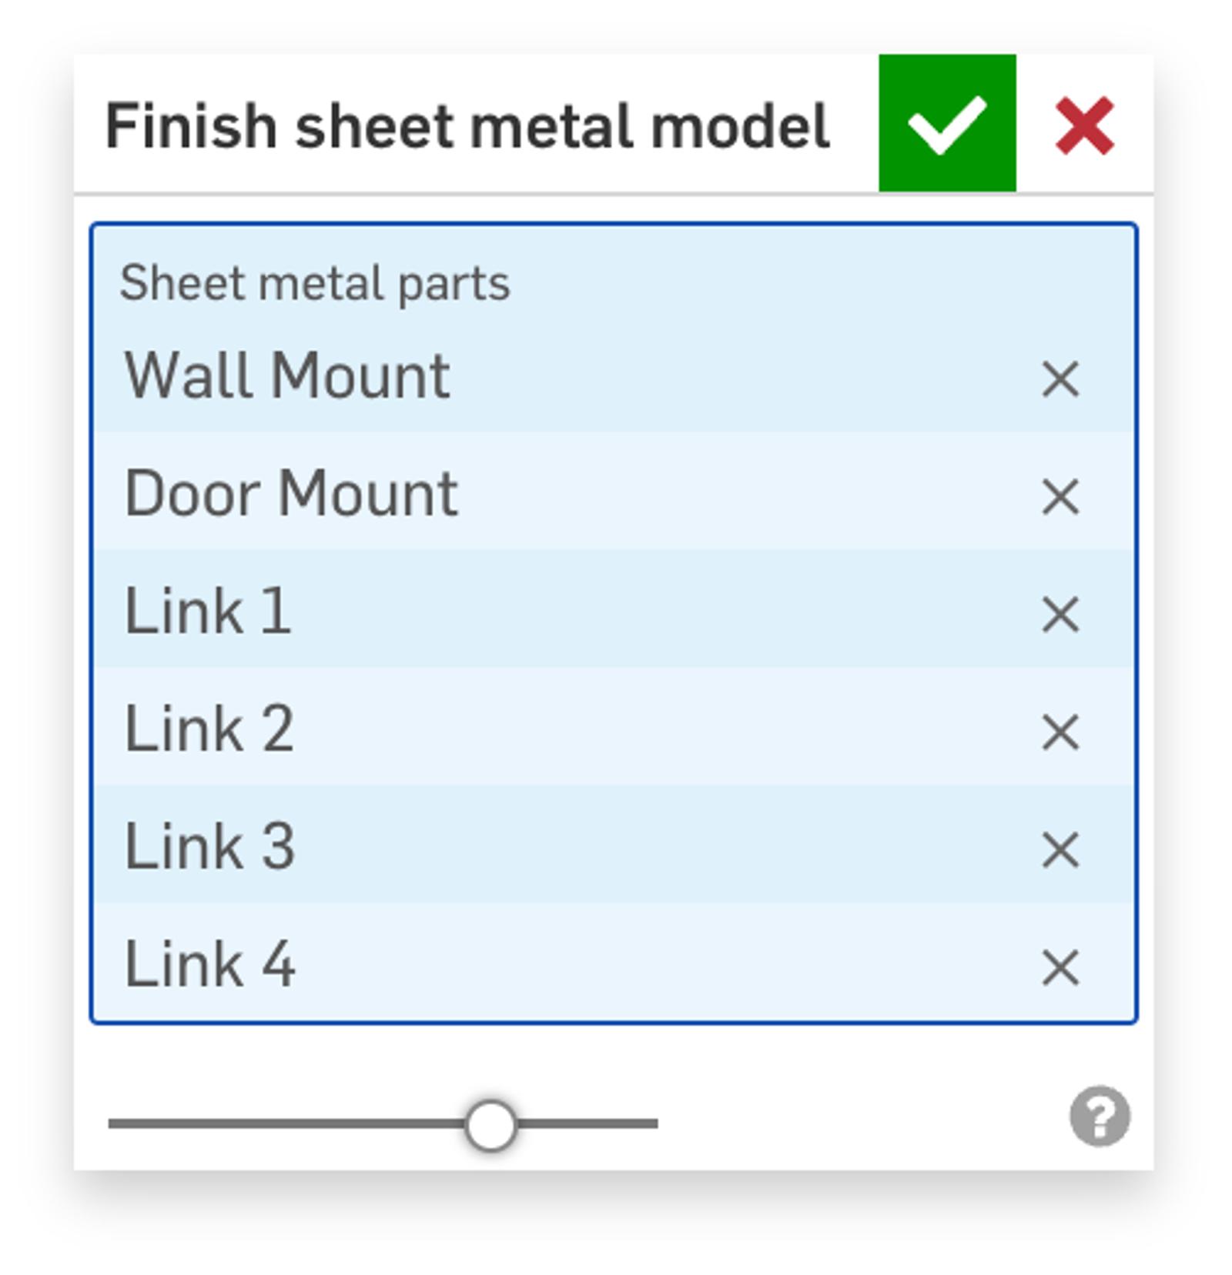The height and width of the screenshot is (1275, 1232).
Task: Click the Link 1 part name
Action: click(x=208, y=612)
